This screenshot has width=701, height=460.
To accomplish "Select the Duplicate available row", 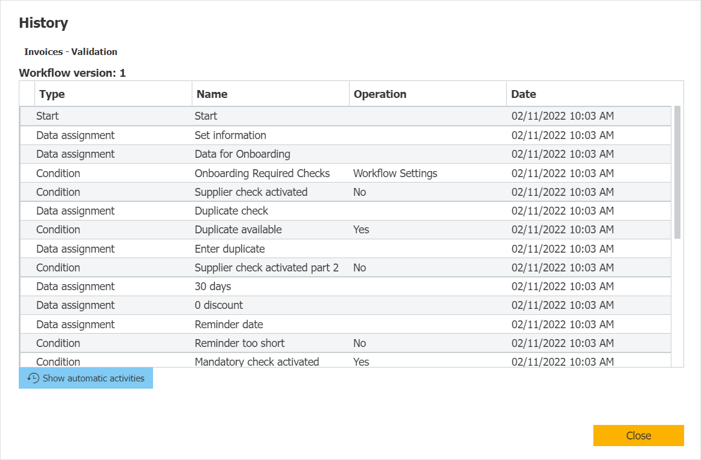I will [238, 230].
